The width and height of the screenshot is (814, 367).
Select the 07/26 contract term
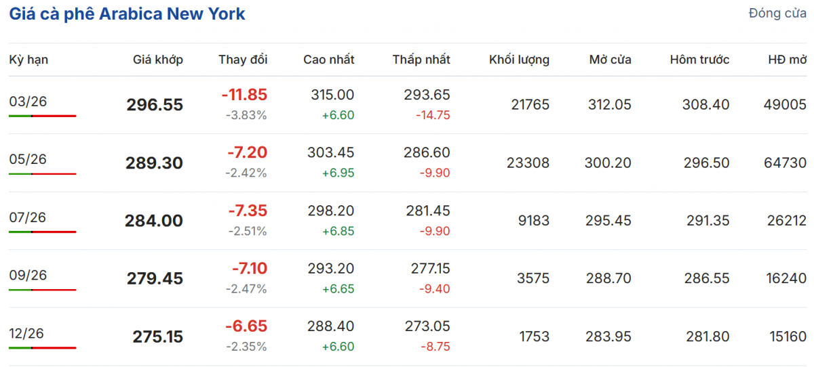(28, 217)
